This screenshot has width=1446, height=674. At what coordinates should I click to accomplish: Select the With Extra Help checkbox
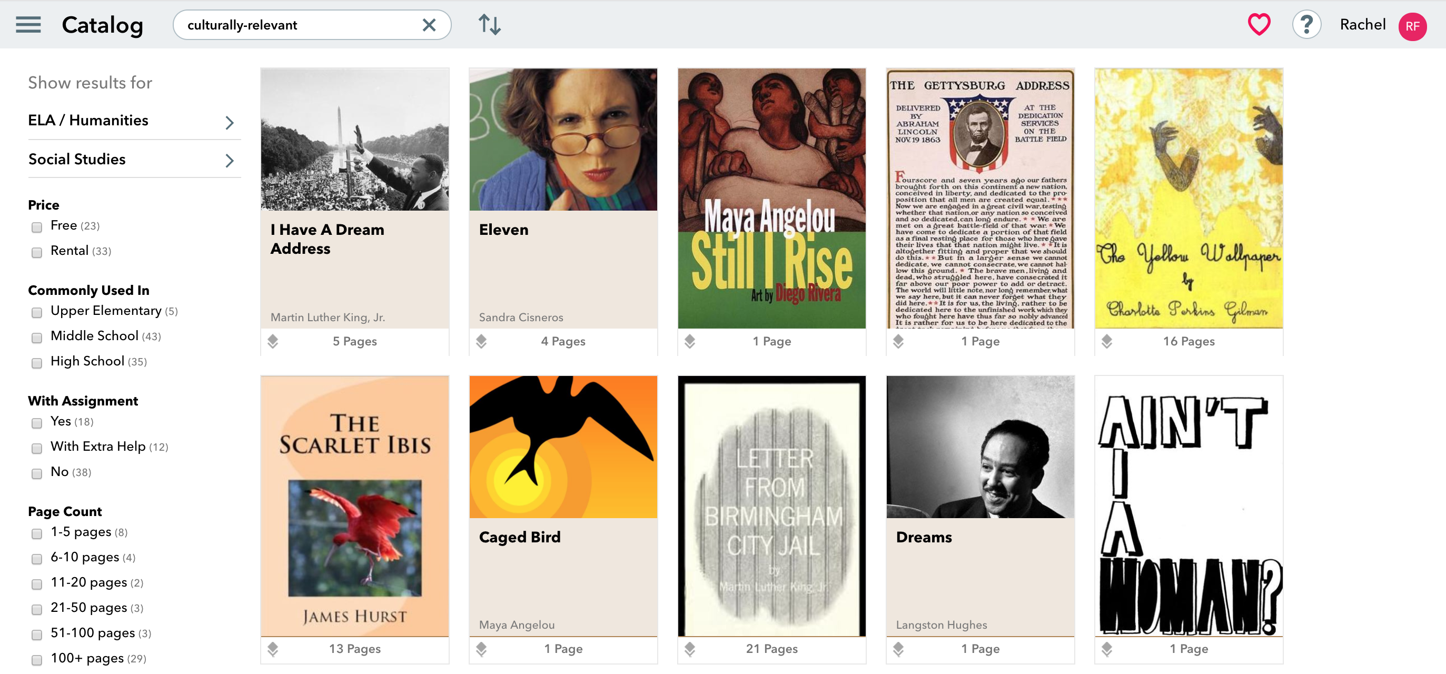(x=37, y=448)
